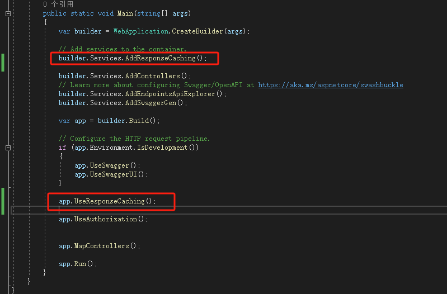Collapse the Main method outline toggle
447x294 pixels.
pos(8,13)
